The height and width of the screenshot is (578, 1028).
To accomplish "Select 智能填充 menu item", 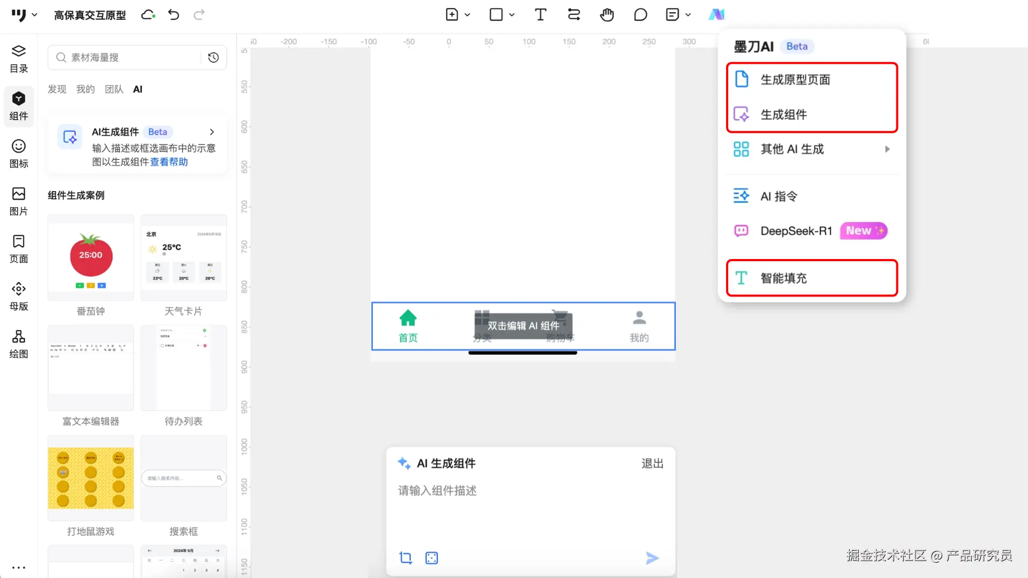I will (783, 278).
